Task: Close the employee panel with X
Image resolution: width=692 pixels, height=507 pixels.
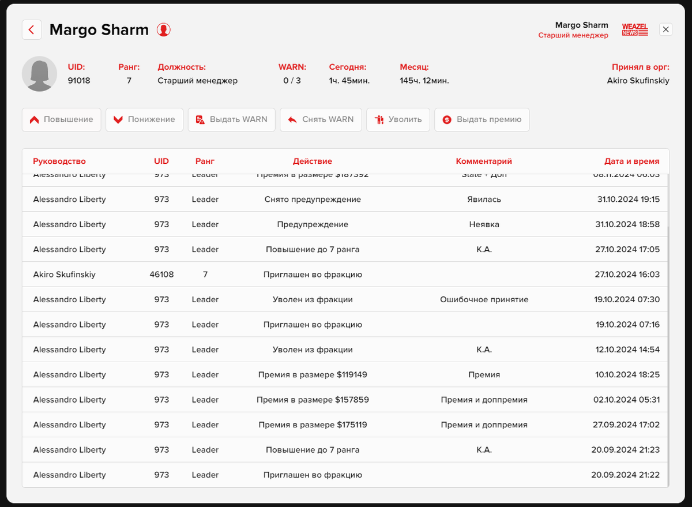Action: 665,29
